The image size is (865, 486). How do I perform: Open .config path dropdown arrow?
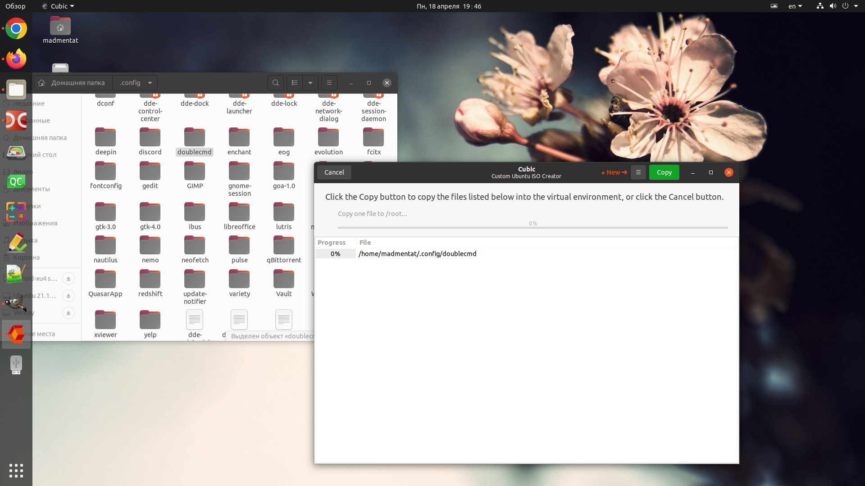click(150, 83)
